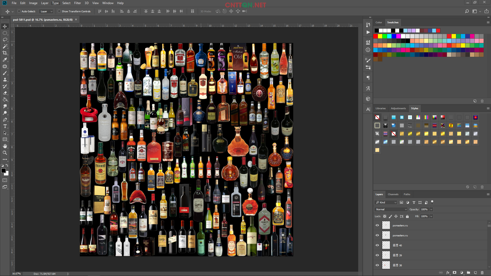Select the Horizontal Type tool

(x=5, y=126)
